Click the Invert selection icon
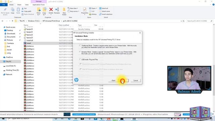The width and height of the screenshot is (215, 121). click(100, 14)
